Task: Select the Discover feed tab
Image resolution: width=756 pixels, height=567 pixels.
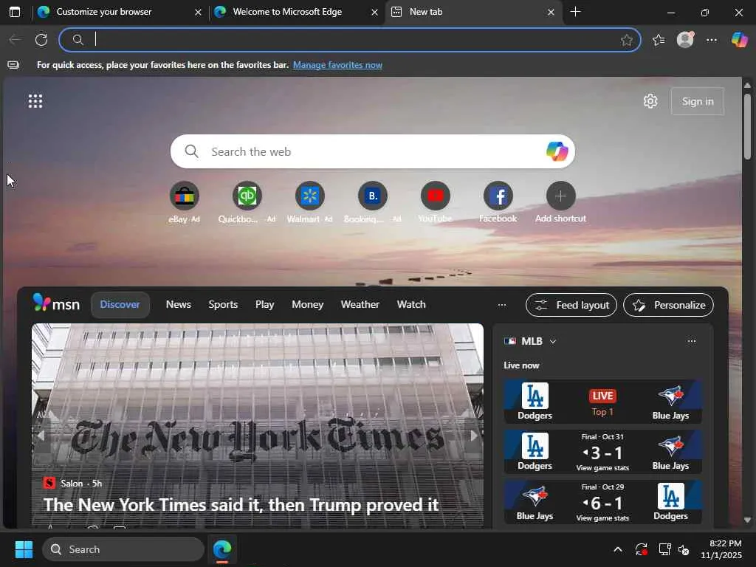Action: click(x=120, y=305)
